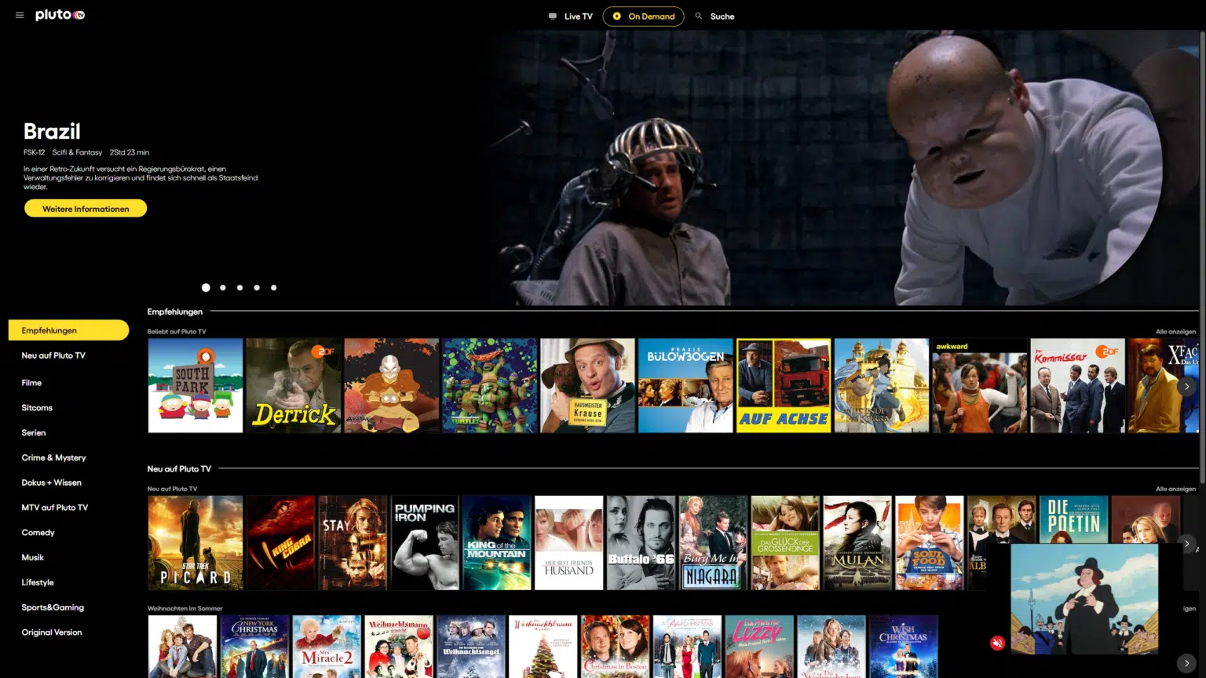This screenshot has width=1206, height=678.
Task: Switch carousel to the last slide dot
Action: click(x=273, y=287)
